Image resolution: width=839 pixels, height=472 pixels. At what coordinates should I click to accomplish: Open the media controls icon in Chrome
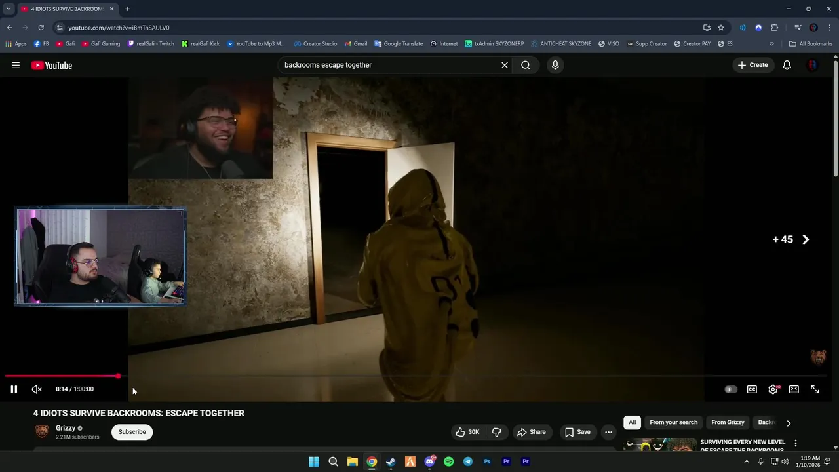tap(798, 28)
